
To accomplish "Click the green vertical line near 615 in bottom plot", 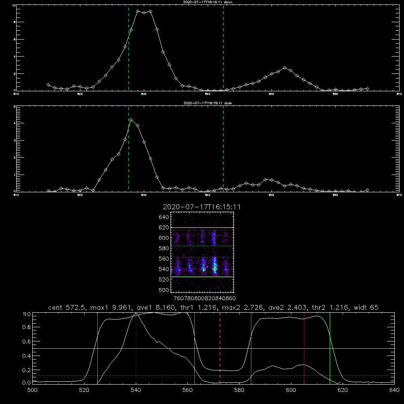I will pos(330,348).
